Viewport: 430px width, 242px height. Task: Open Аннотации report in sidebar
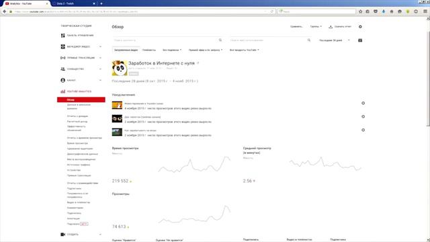73,218
